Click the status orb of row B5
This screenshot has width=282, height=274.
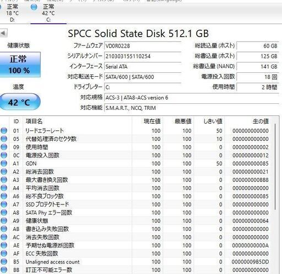tap(4, 262)
